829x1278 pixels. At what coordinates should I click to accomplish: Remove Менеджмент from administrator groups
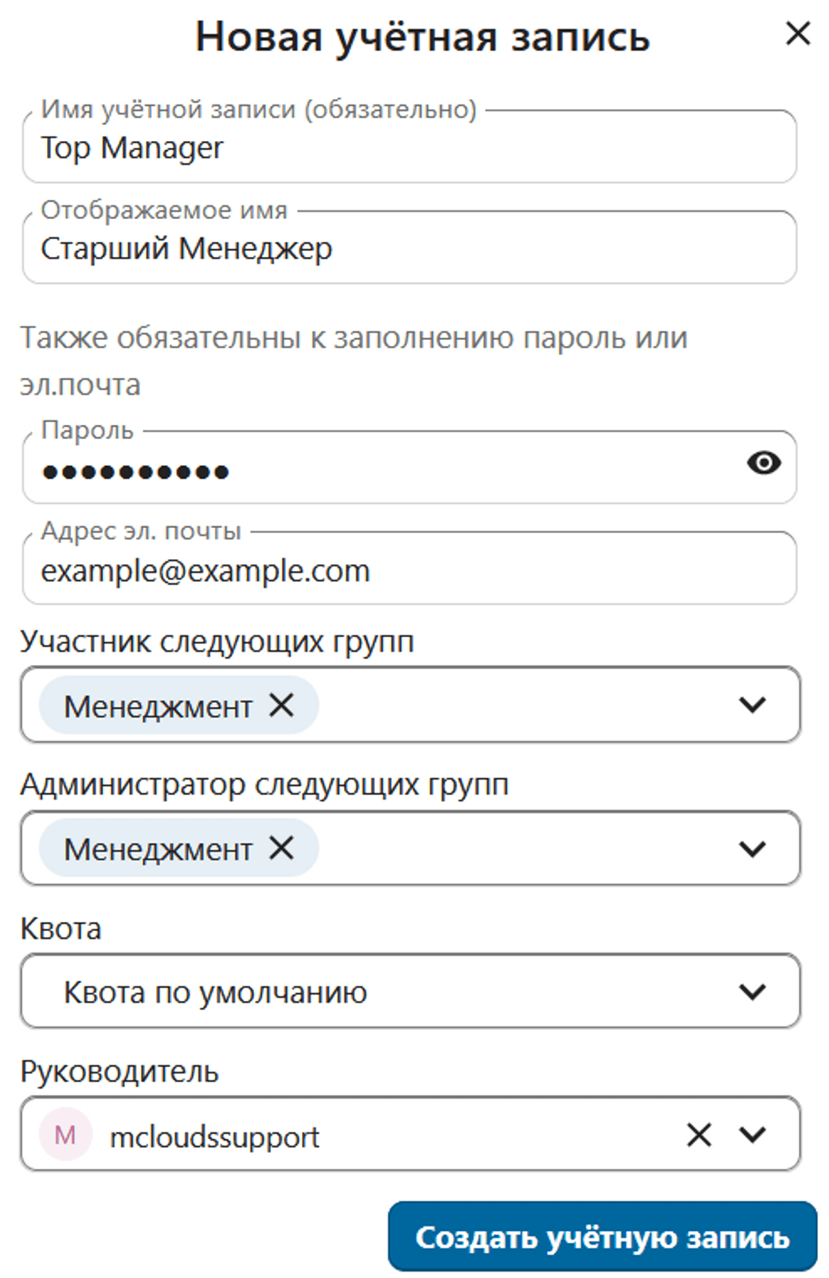pyautogui.click(x=281, y=848)
